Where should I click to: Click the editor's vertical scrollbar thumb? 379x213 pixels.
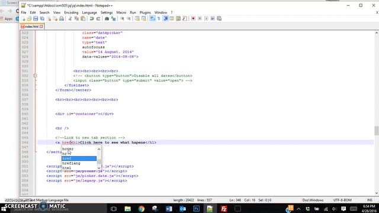point(377,131)
